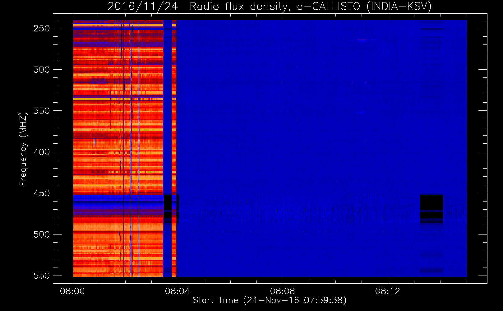This screenshot has height=311, width=503.
Task: Select the '450' frequency axis label
Action: pos(42,193)
